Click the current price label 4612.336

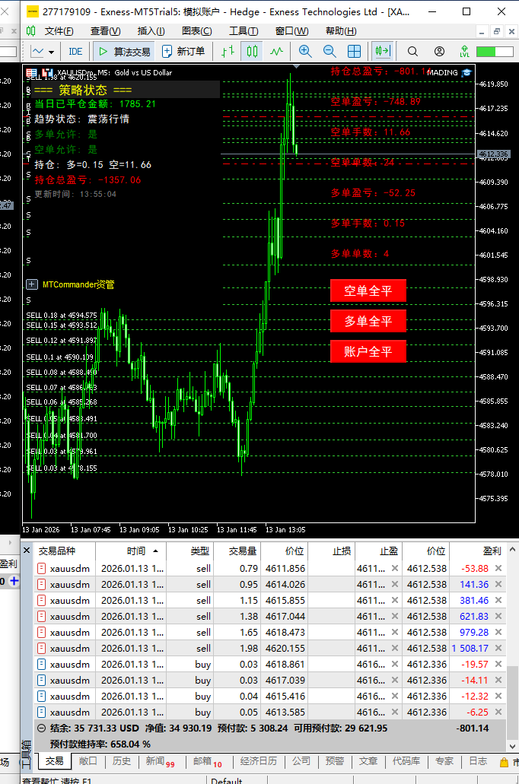coord(493,154)
